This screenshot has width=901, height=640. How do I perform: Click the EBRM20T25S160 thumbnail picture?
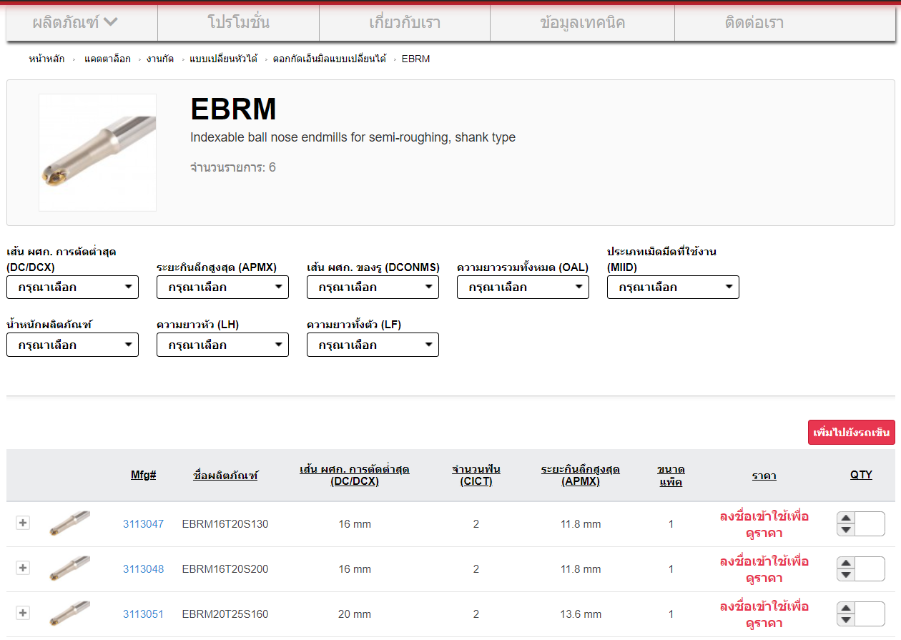point(69,614)
